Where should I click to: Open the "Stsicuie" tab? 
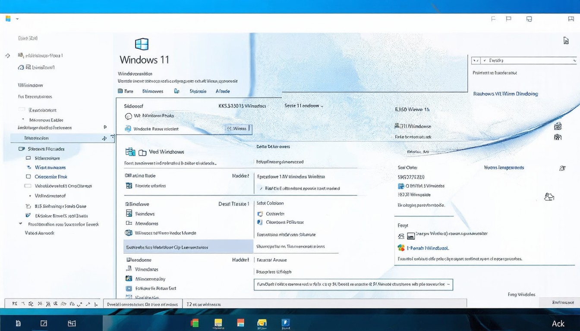[x=198, y=91]
